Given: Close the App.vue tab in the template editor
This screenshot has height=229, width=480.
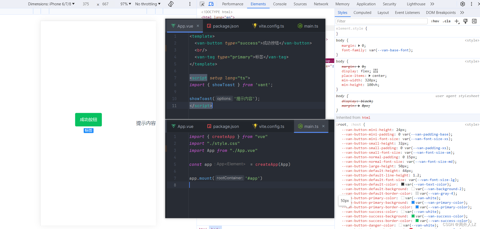Looking at the screenshot, I should [x=198, y=26].
